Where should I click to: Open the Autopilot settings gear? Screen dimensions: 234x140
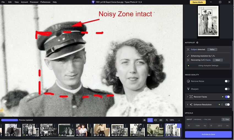point(197,43)
